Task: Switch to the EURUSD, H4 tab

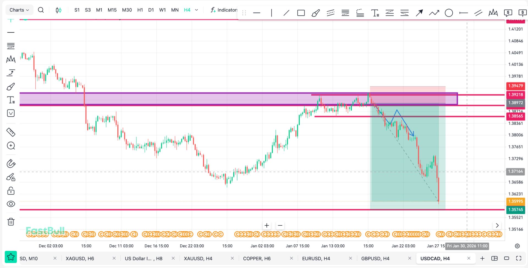Action: pos(316,258)
